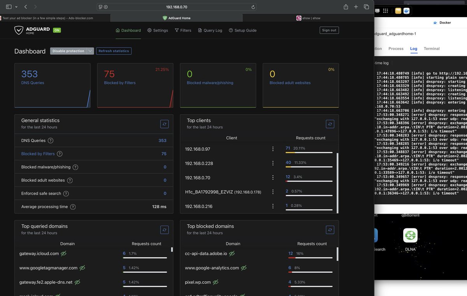Image resolution: width=467 pixels, height=296 pixels.
Task: Click the requests count 12 for cc-api-data.adobe.io
Action: point(290,253)
